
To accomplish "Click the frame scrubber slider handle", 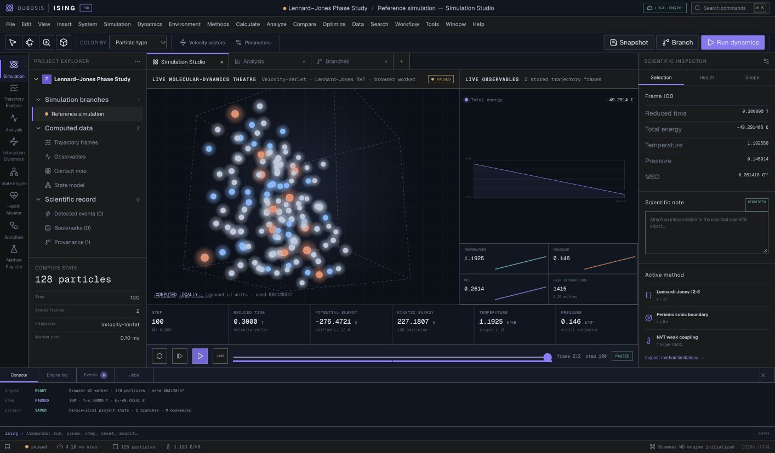I will 547,358.
